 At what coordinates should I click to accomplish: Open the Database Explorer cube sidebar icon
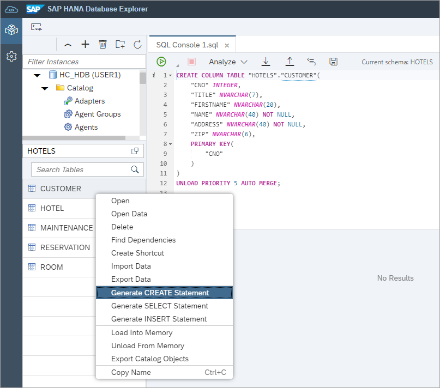point(11,30)
